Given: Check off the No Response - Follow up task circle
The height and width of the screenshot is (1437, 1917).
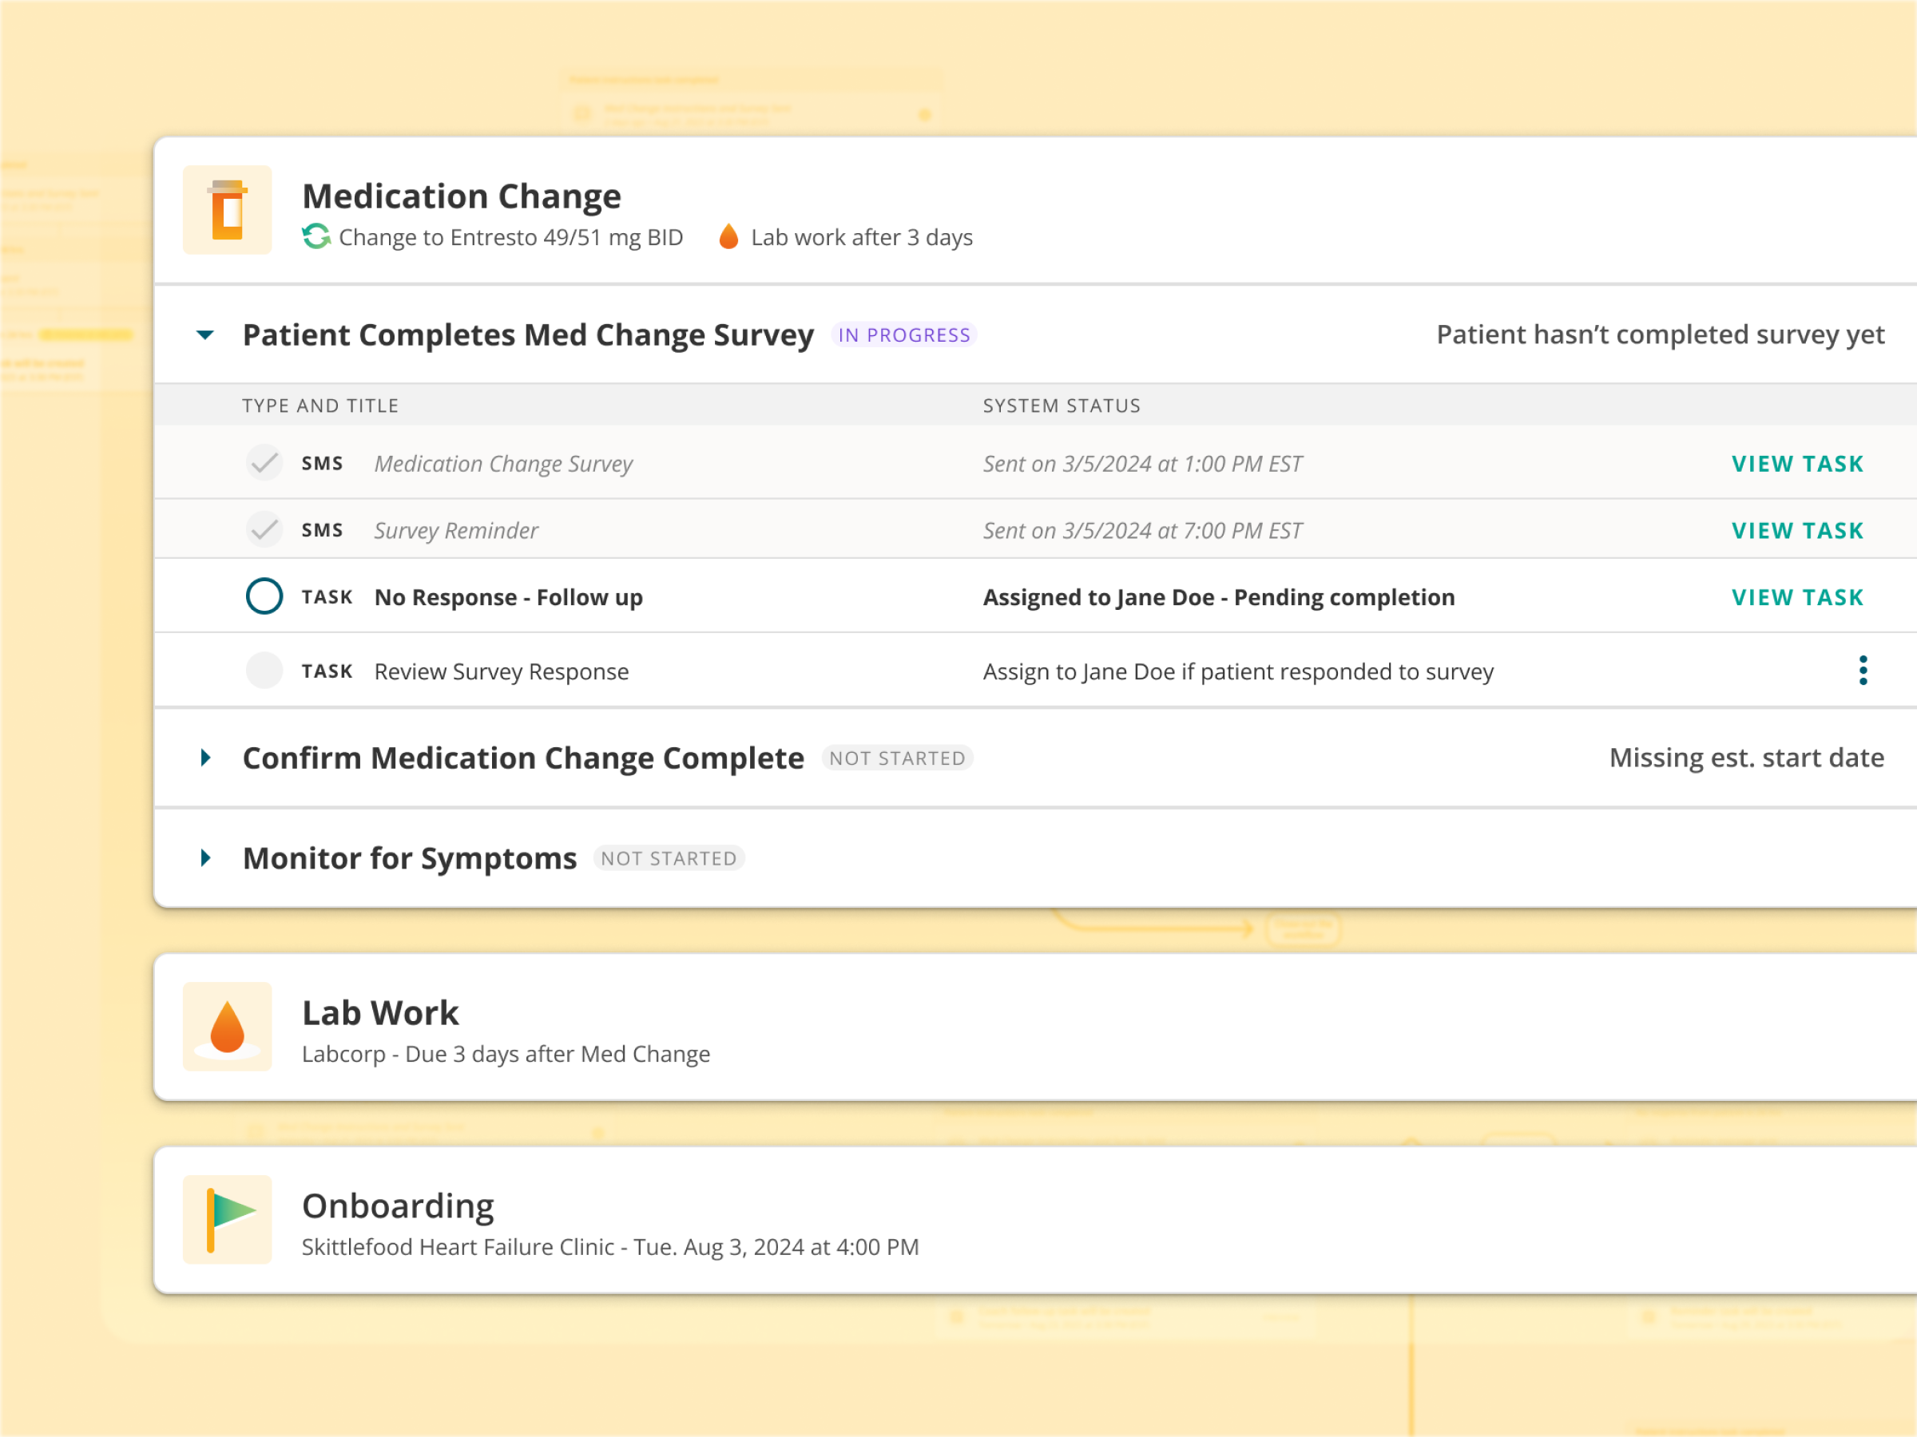Looking at the screenshot, I should [x=264, y=596].
